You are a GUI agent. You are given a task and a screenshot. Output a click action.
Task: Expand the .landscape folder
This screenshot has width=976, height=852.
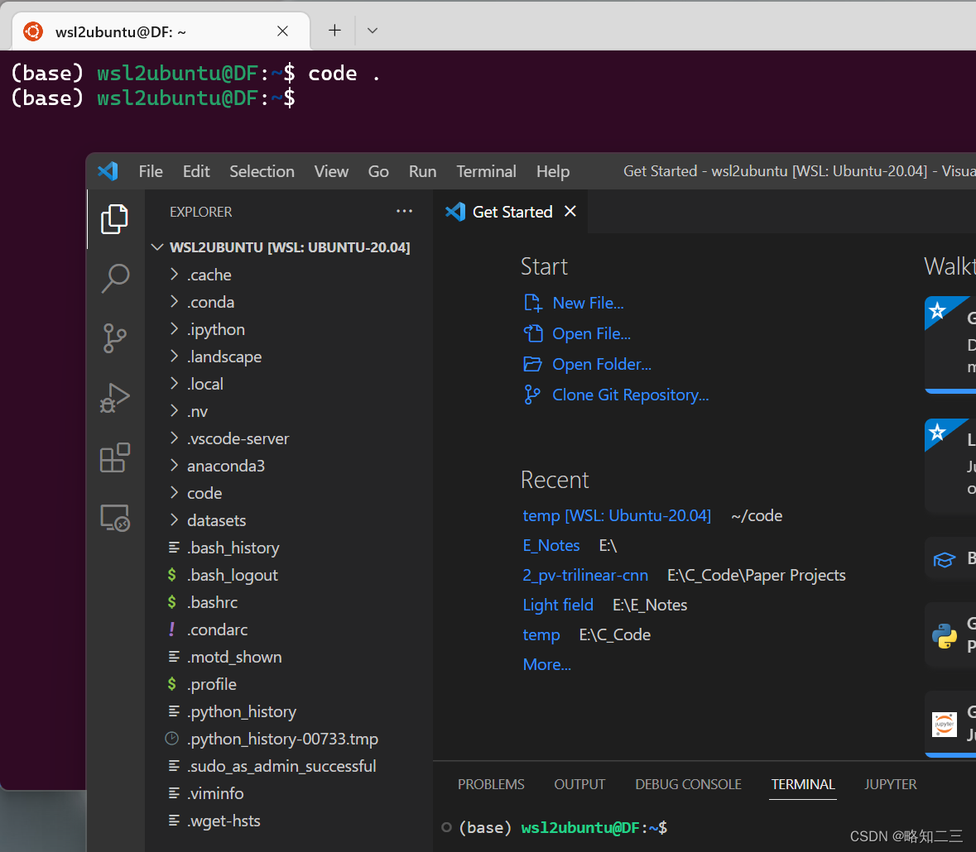[x=175, y=357]
